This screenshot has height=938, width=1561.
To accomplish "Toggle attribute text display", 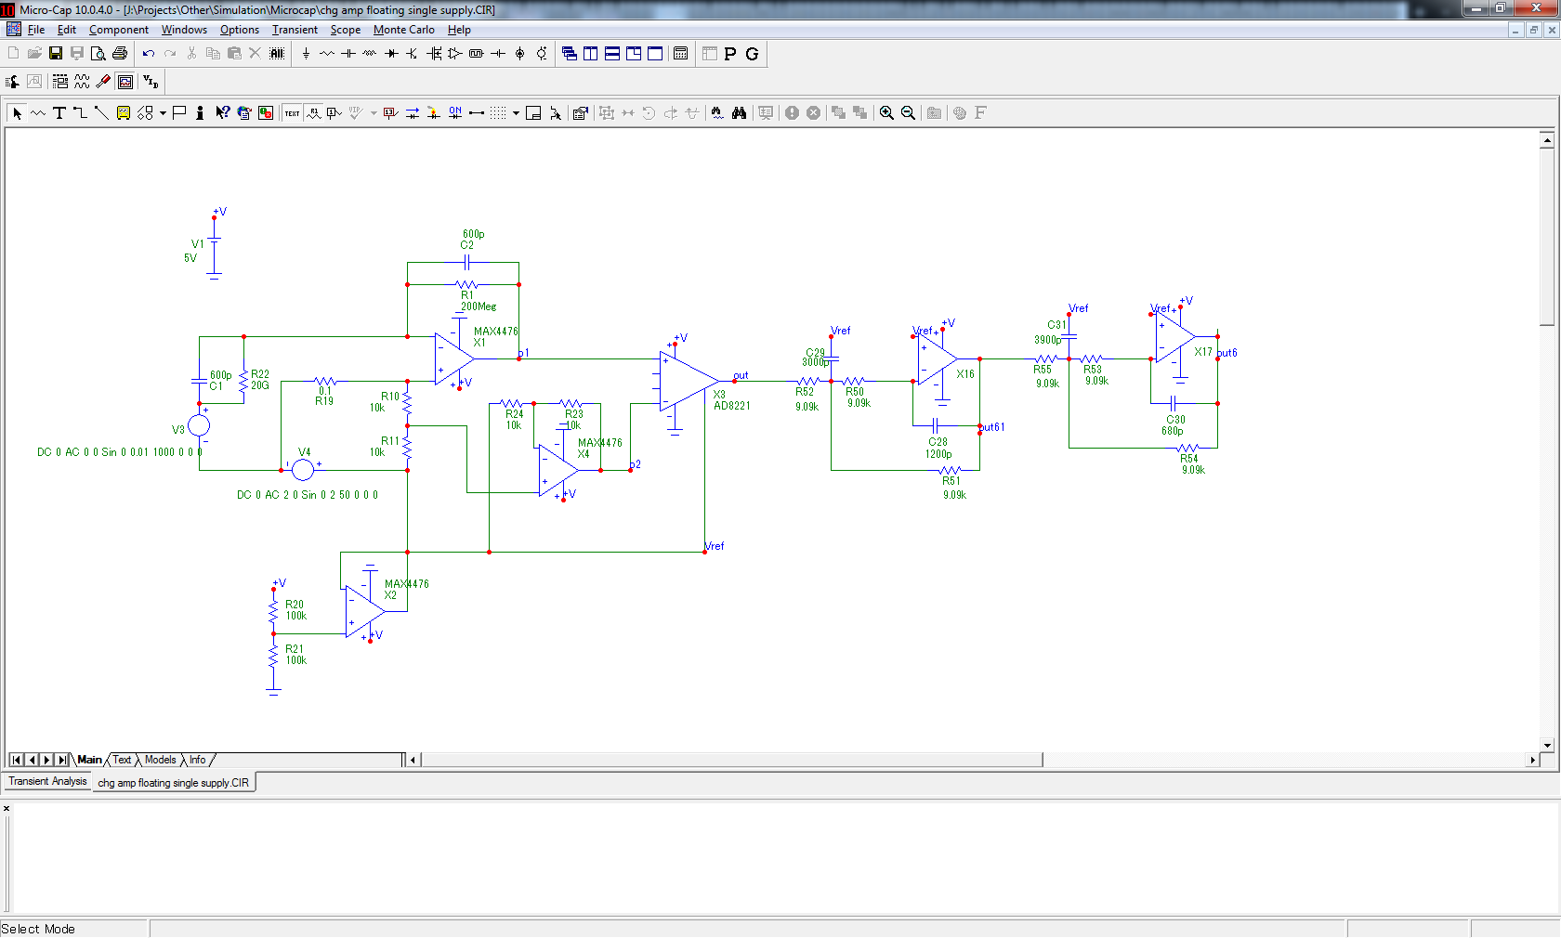I will (x=314, y=113).
